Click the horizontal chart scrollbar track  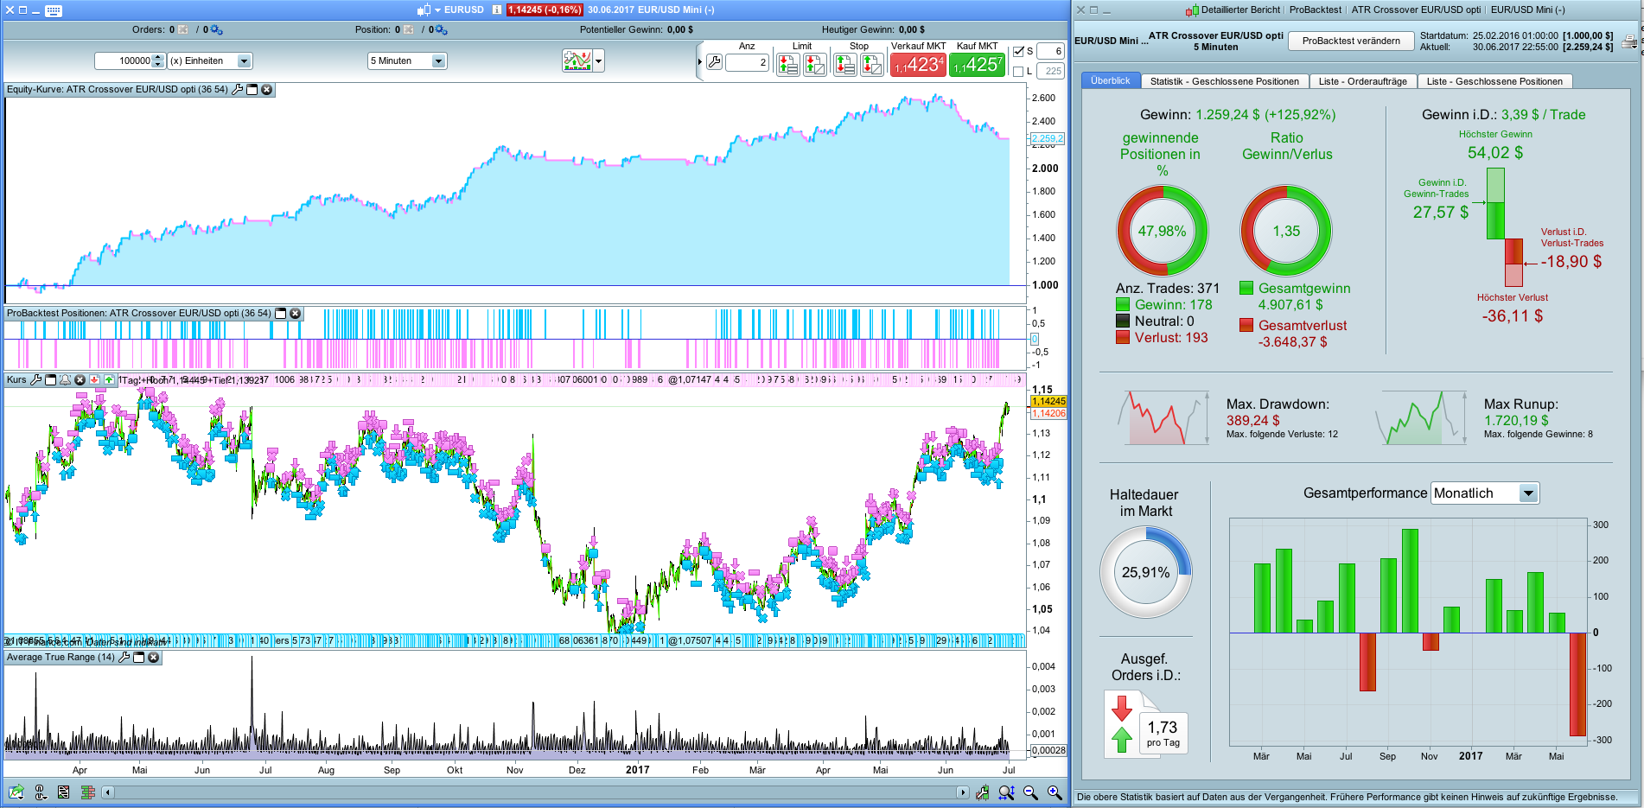535,792
